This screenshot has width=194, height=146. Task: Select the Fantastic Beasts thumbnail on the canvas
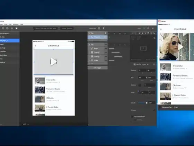pos(40,90)
